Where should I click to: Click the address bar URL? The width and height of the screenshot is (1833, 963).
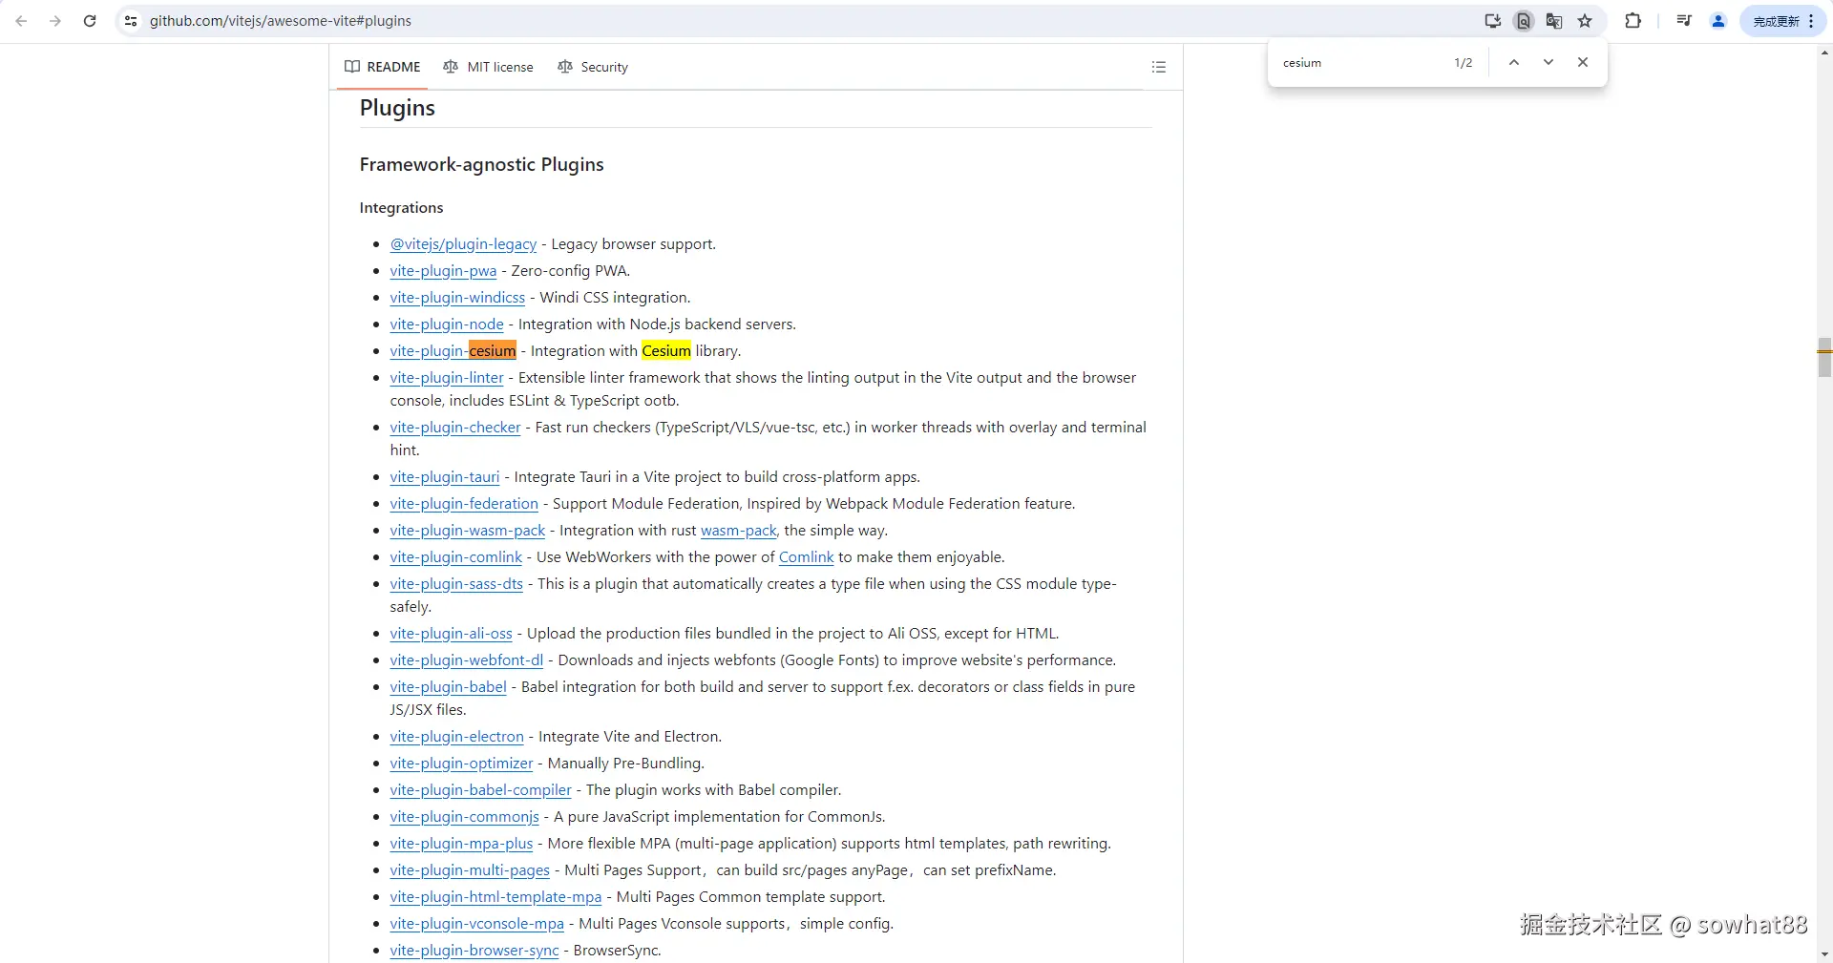pos(281,21)
